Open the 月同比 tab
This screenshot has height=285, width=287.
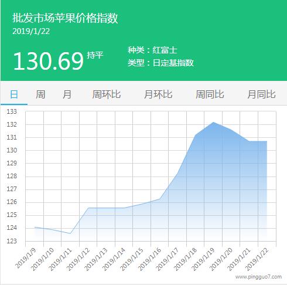pyautogui.click(x=261, y=94)
